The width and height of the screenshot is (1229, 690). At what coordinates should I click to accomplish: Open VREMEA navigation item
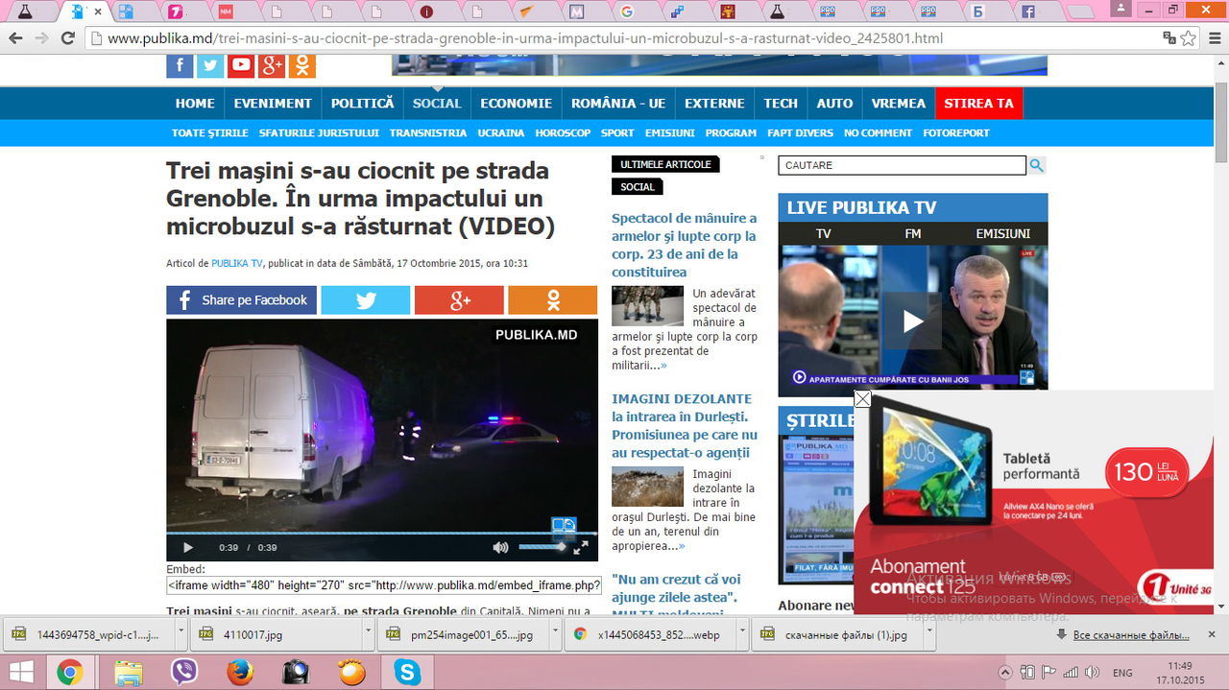899,104
